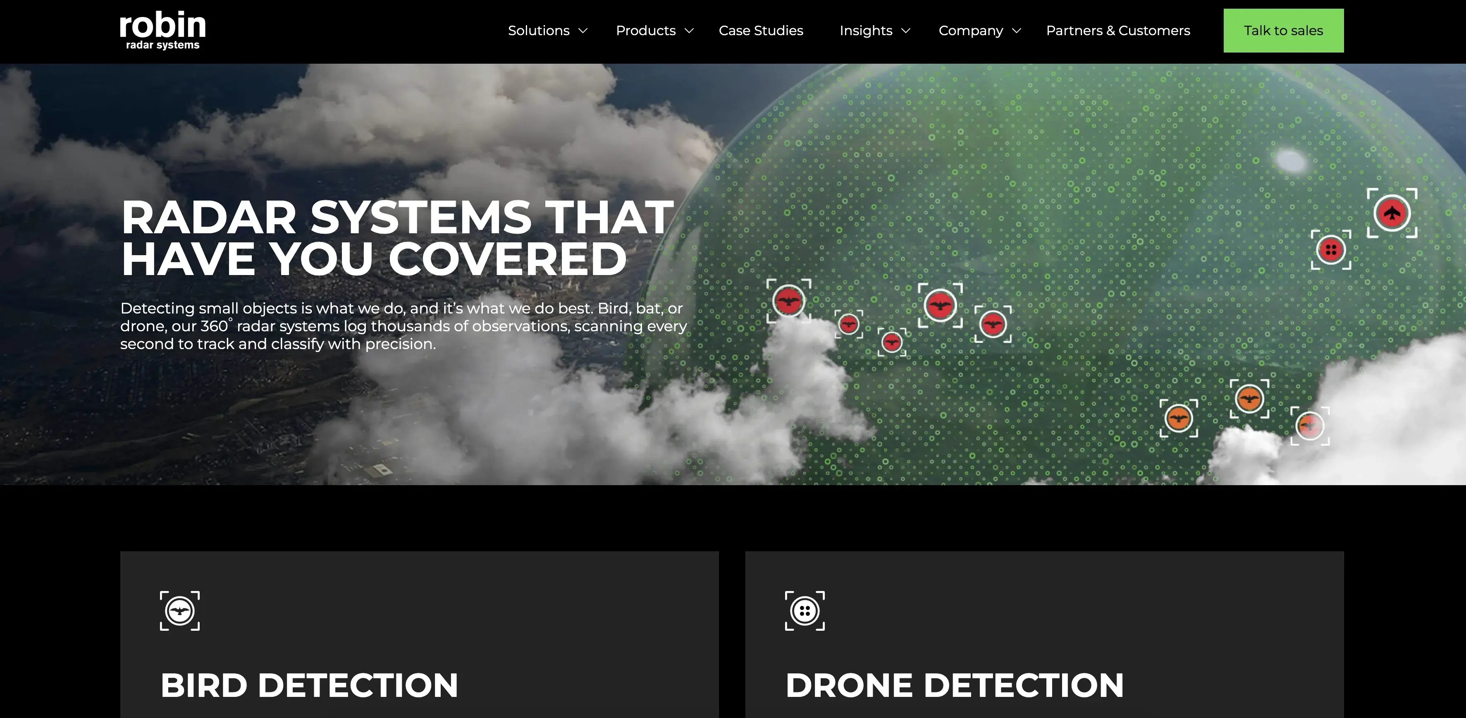1466x718 pixels.
Task: Click the Robin Radar Systems logo
Action: 162,30
